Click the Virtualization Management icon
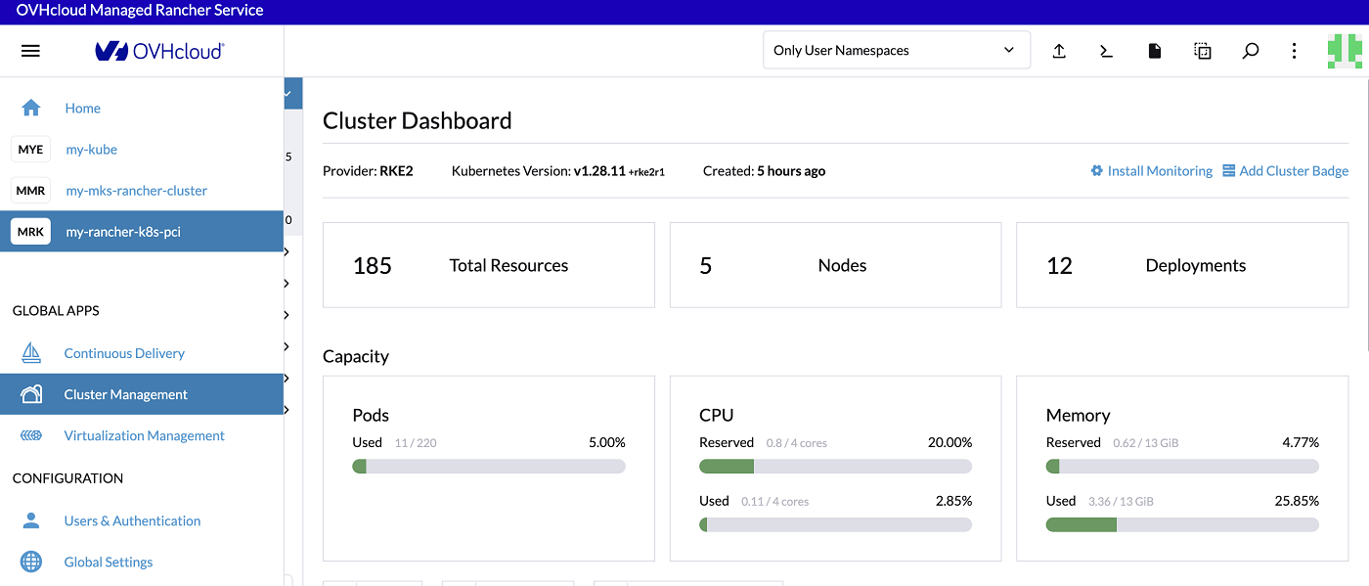 pyautogui.click(x=30, y=434)
